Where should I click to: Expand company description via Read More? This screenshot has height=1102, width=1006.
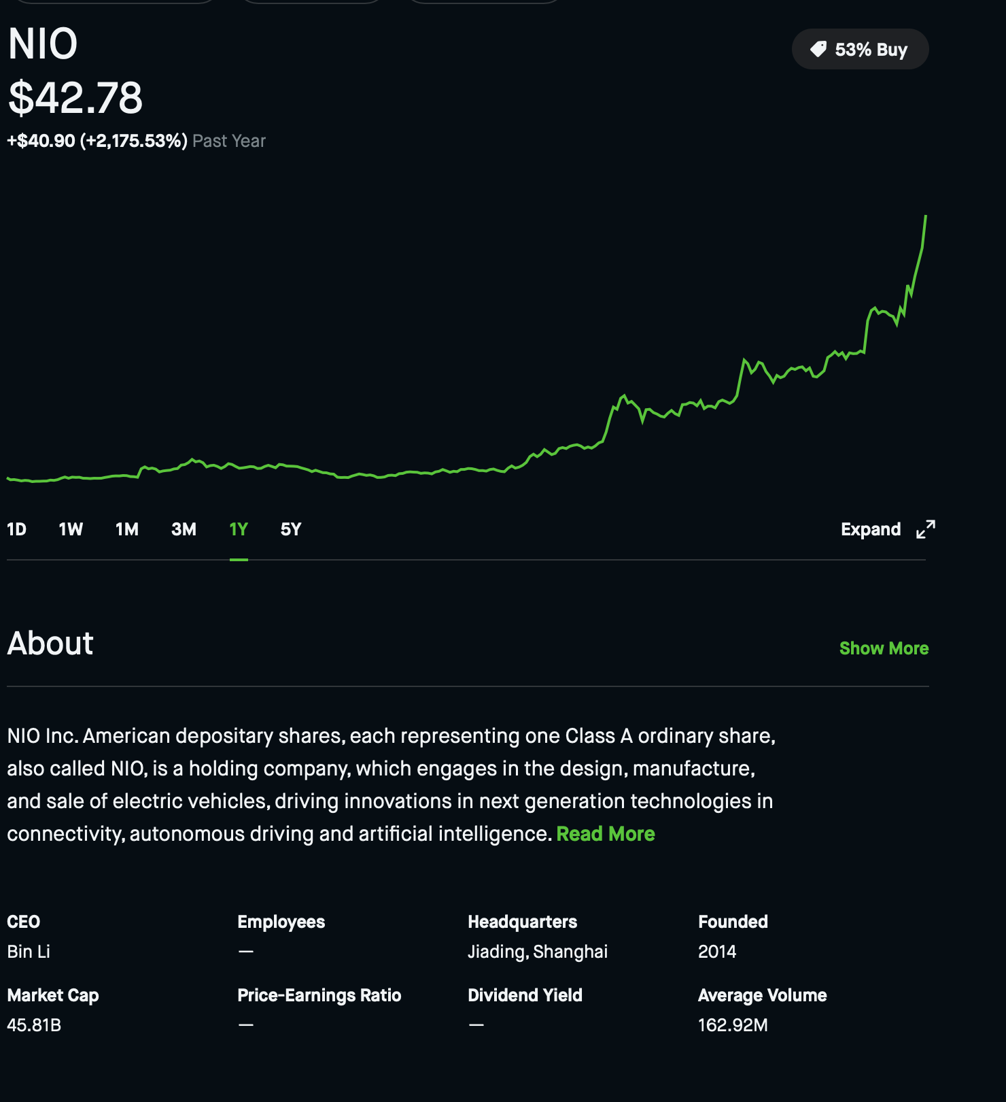pyautogui.click(x=605, y=834)
